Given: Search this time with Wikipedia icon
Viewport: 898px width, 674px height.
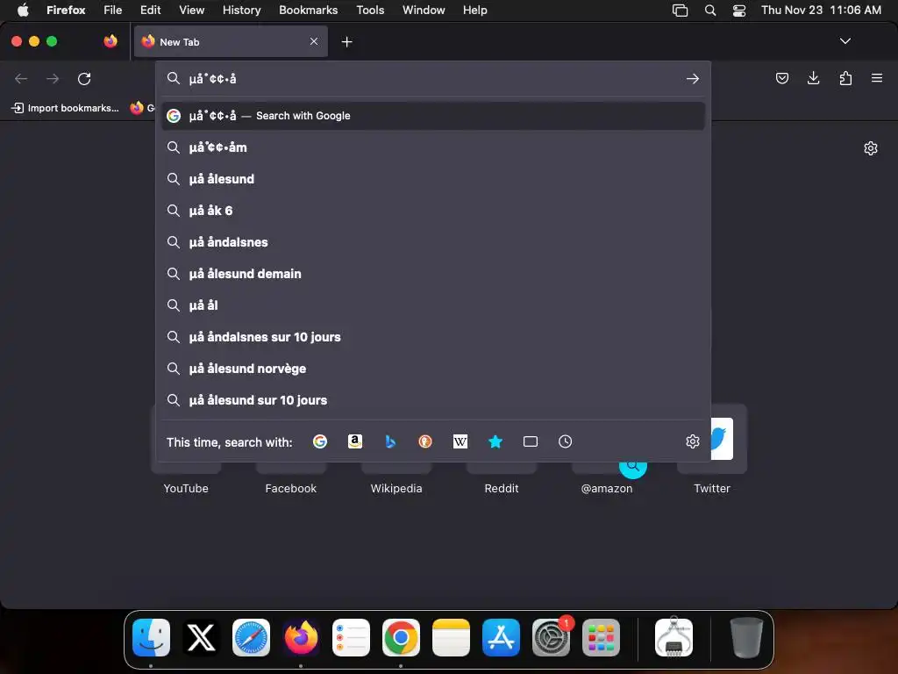Looking at the screenshot, I should coord(460,441).
